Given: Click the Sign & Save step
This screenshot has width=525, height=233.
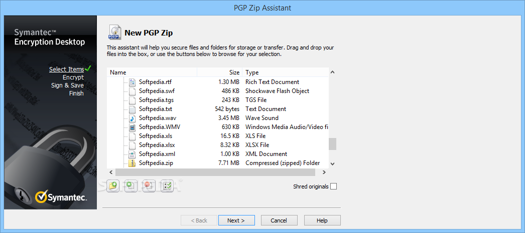Looking at the screenshot, I should [67, 85].
